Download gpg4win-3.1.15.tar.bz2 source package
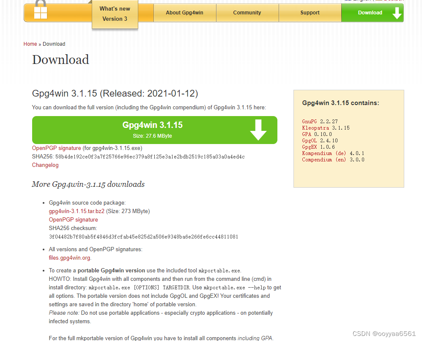 [x=77, y=211]
